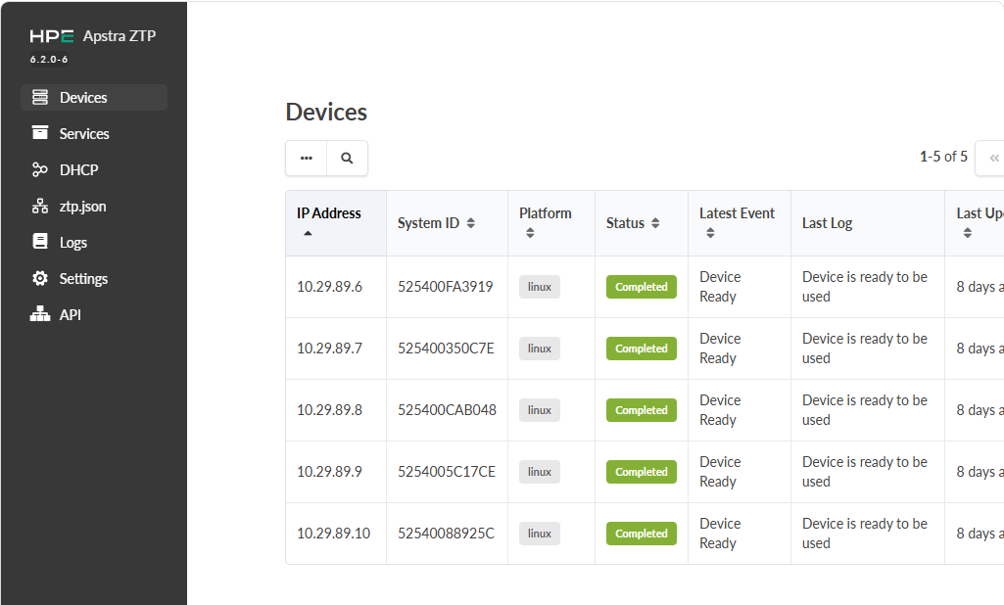Click Device Ready event for 525400CAB048

tap(720, 410)
